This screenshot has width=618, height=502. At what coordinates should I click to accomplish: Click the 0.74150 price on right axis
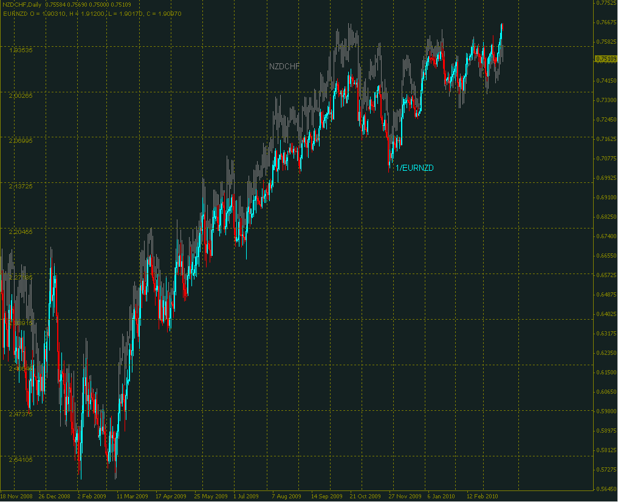tap(606, 81)
